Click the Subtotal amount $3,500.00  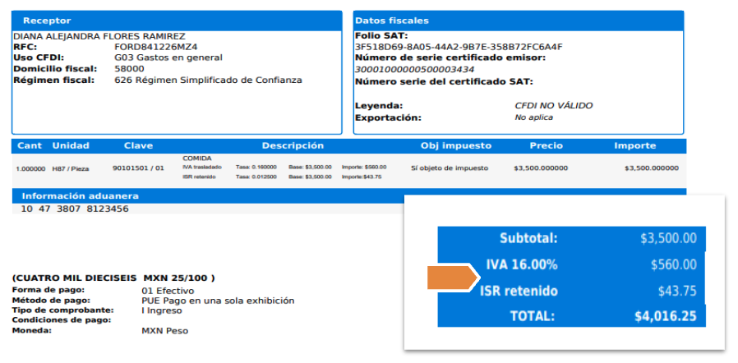(668, 239)
